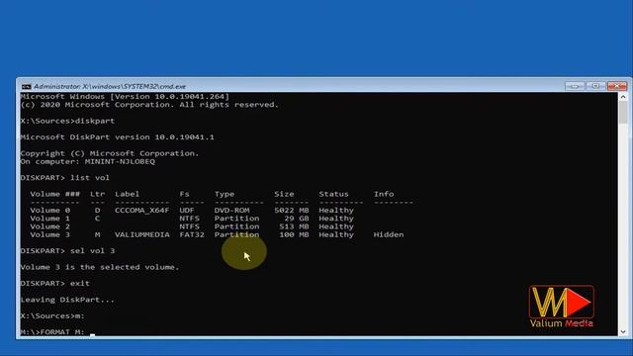Click the cmd.exe title bar icon
This screenshot has width=633, height=356.
pos(27,86)
